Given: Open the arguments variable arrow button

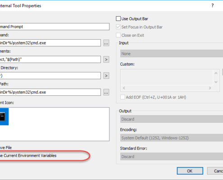Looking at the screenshot, I should (x=106, y=59).
